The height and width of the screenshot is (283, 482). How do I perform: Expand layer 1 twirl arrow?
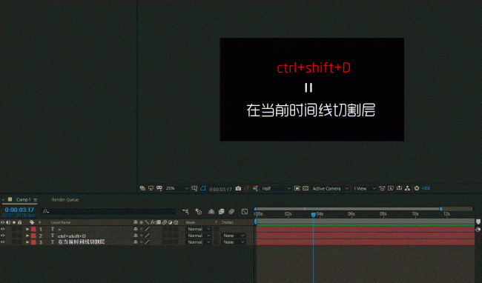coord(27,229)
